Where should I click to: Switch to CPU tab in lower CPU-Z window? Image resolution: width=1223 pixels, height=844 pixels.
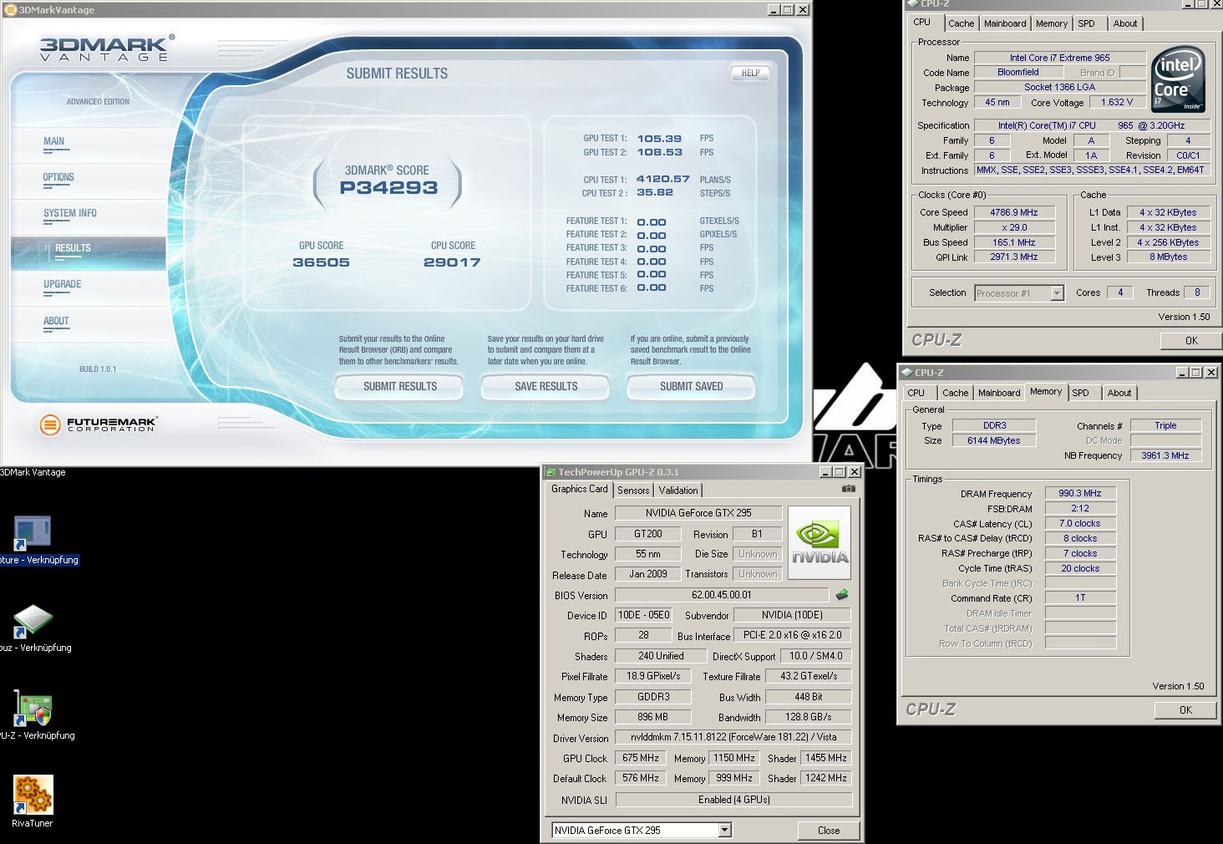[916, 393]
